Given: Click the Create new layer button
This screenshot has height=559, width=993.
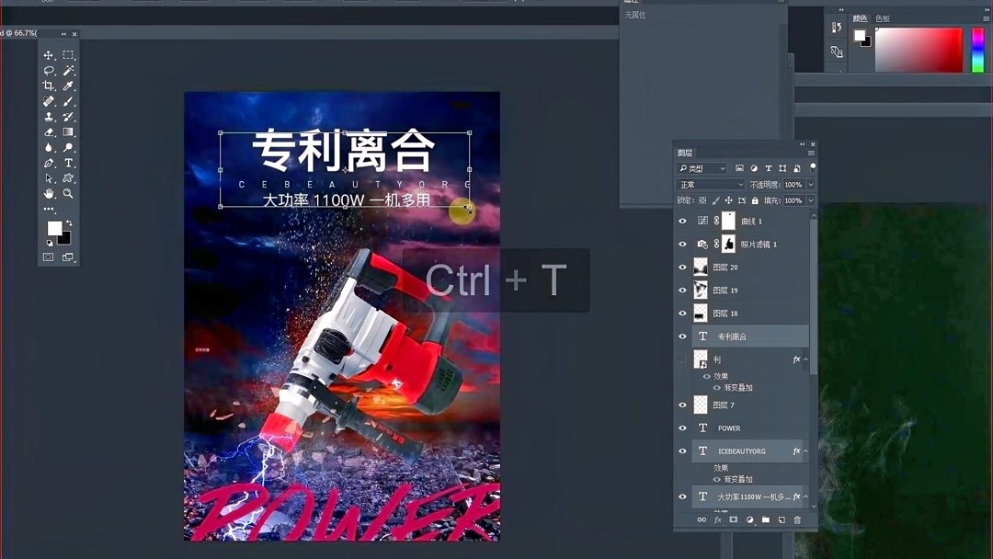Looking at the screenshot, I should (782, 519).
